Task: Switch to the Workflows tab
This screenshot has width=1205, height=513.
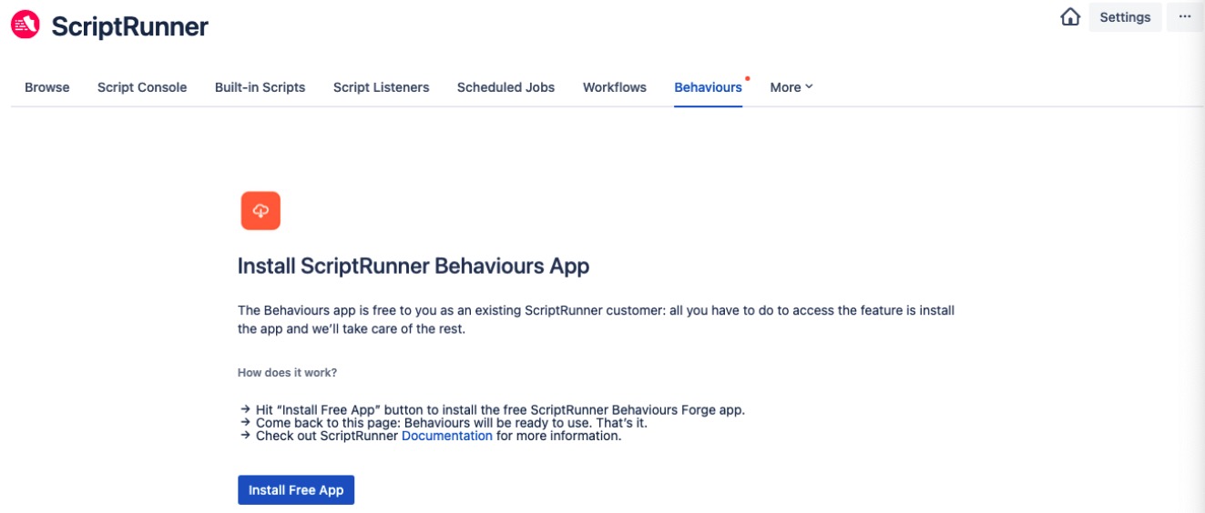Action: (x=615, y=87)
